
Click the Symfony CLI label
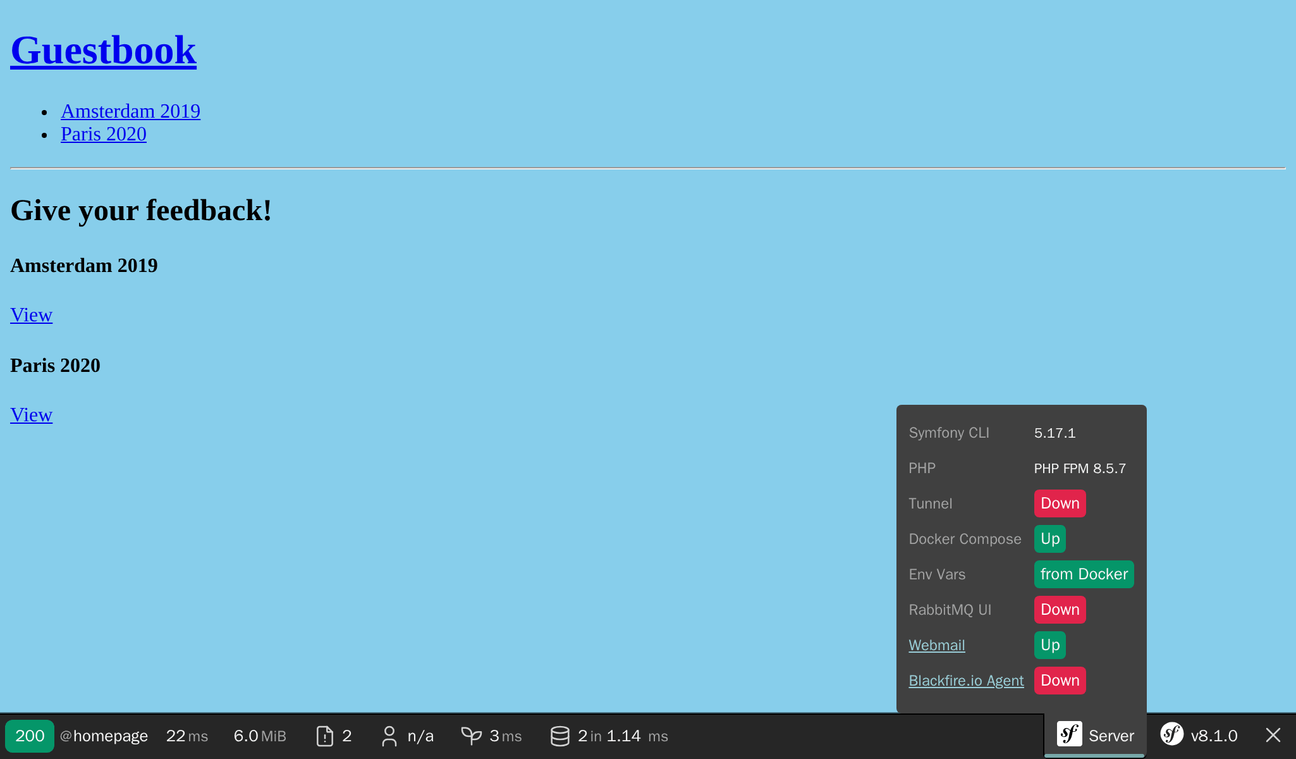click(x=949, y=433)
